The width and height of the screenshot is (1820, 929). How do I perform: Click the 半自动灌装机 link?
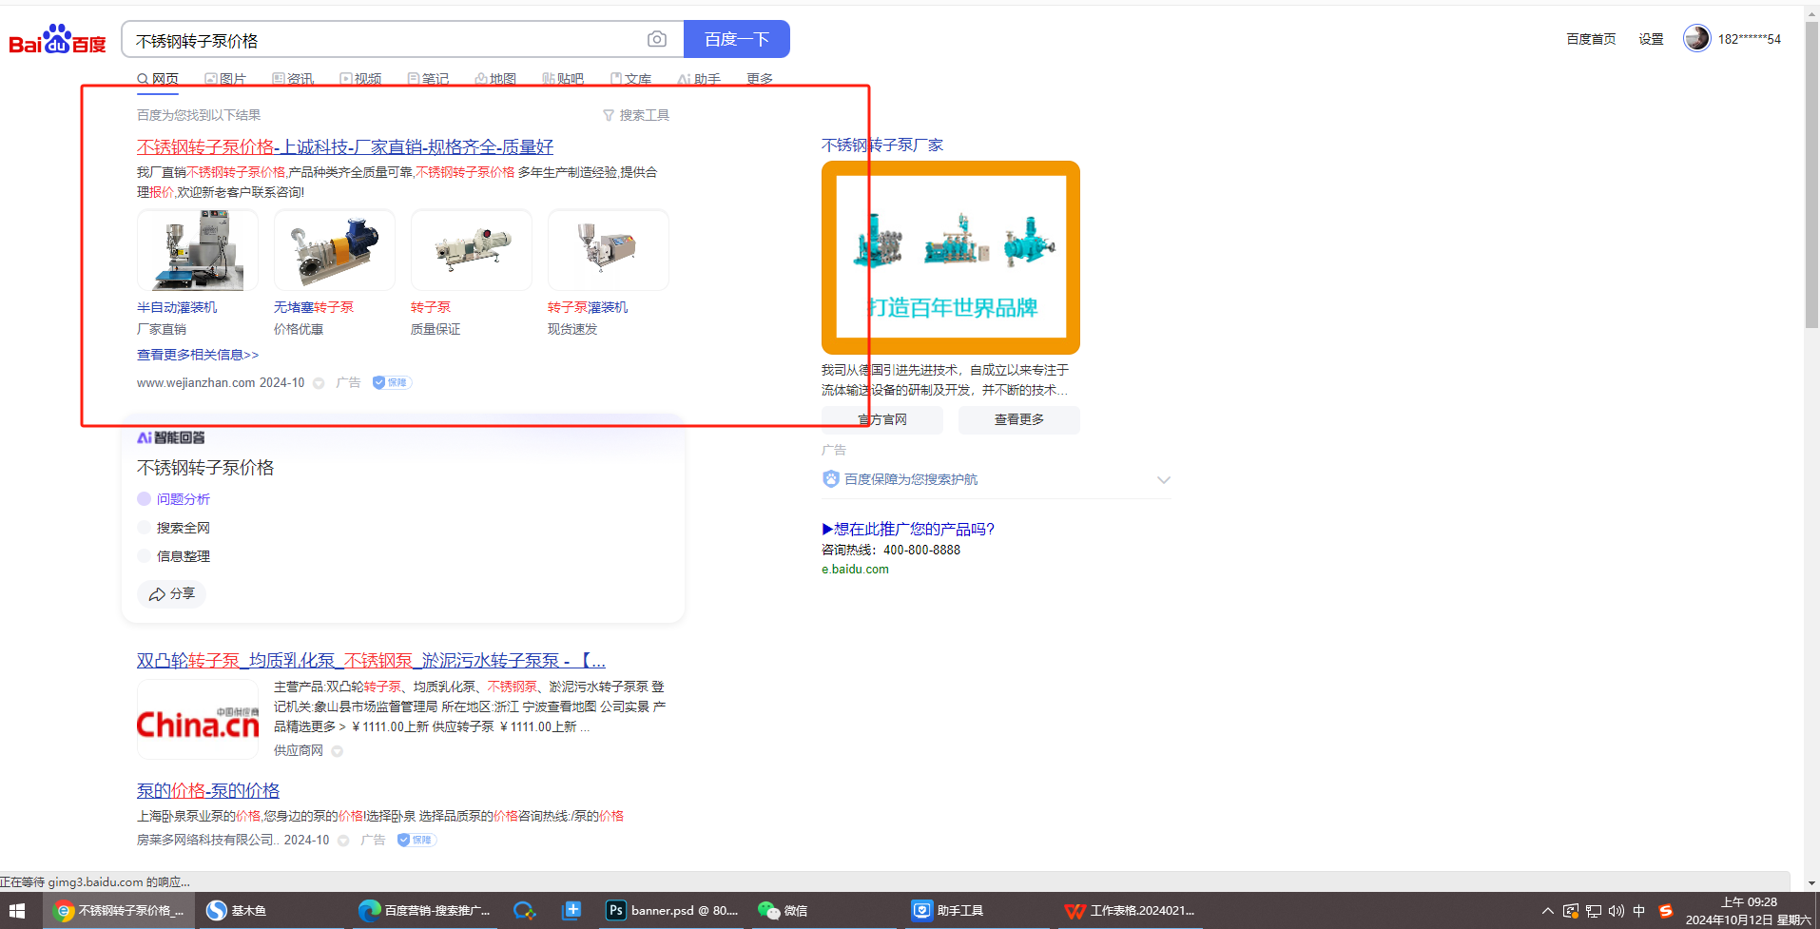click(x=177, y=307)
